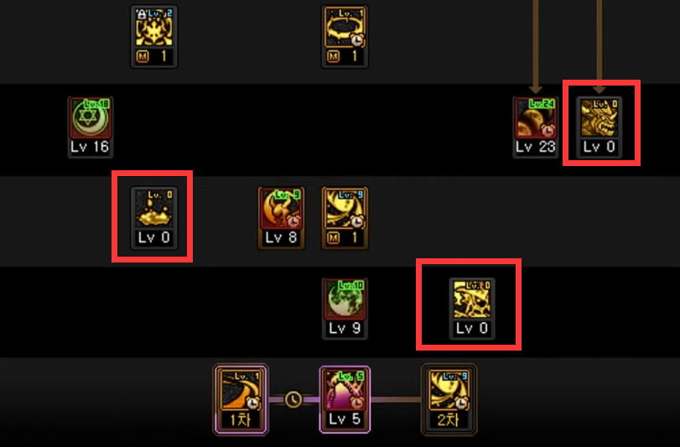Click the red moon skill above Lv 23
The width and height of the screenshot is (680, 447).
[x=536, y=117]
